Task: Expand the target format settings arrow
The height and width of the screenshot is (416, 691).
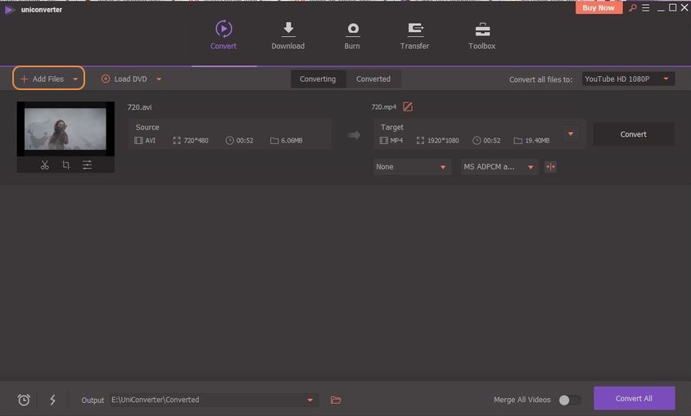Action: (571, 134)
